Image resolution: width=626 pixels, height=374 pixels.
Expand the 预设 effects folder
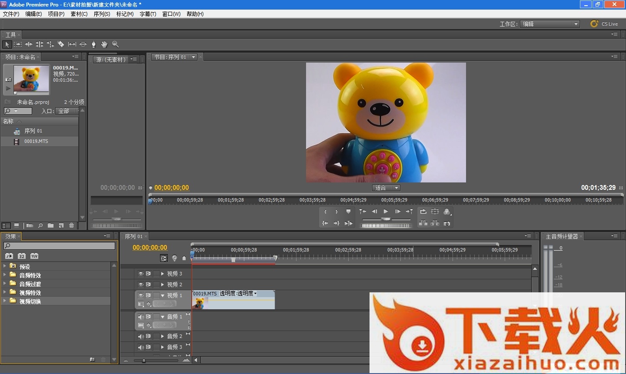point(5,266)
